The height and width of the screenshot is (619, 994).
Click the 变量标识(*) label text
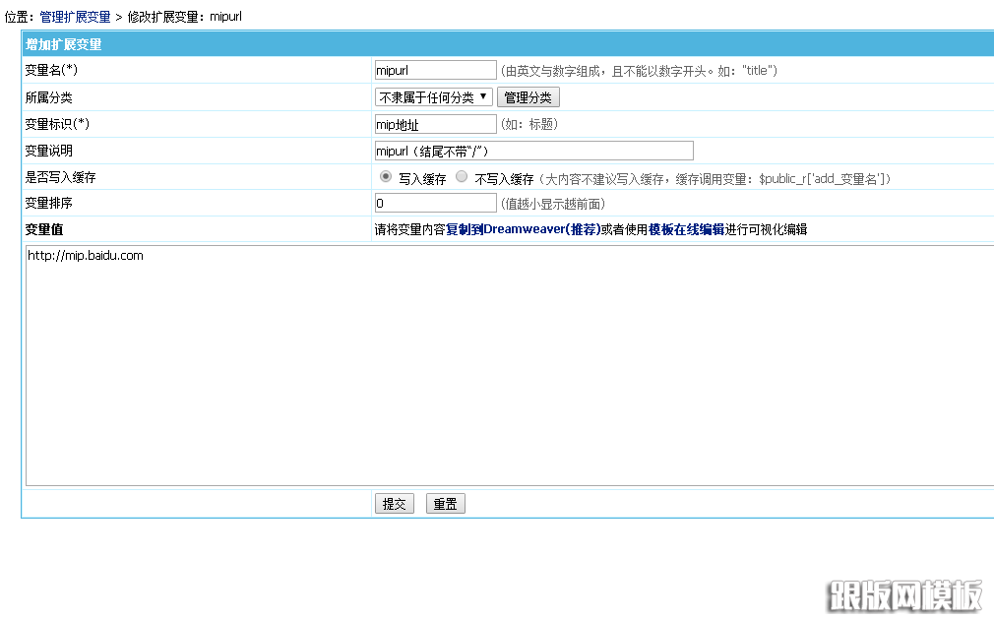pos(57,124)
